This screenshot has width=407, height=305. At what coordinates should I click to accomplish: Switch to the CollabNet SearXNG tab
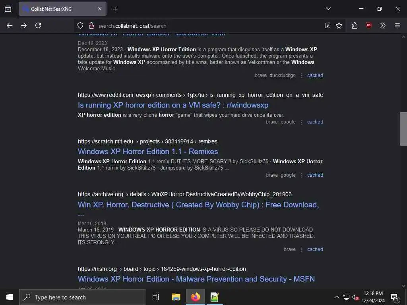tap(62, 9)
